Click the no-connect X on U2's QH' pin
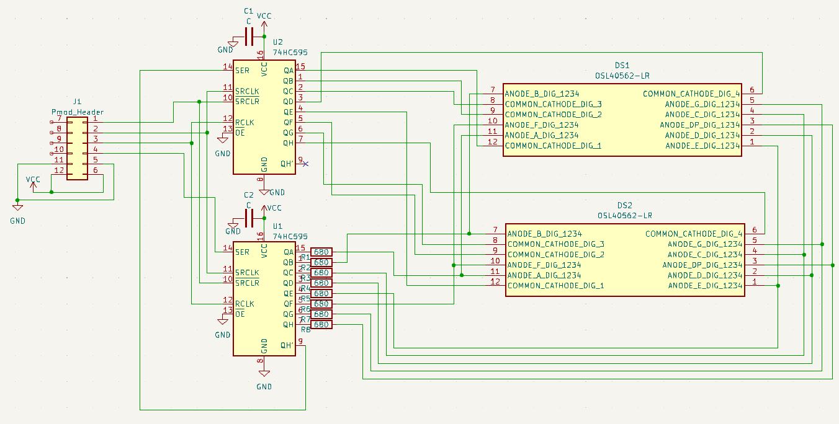Image resolution: width=839 pixels, height=424 pixels. pyautogui.click(x=305, y=164)
